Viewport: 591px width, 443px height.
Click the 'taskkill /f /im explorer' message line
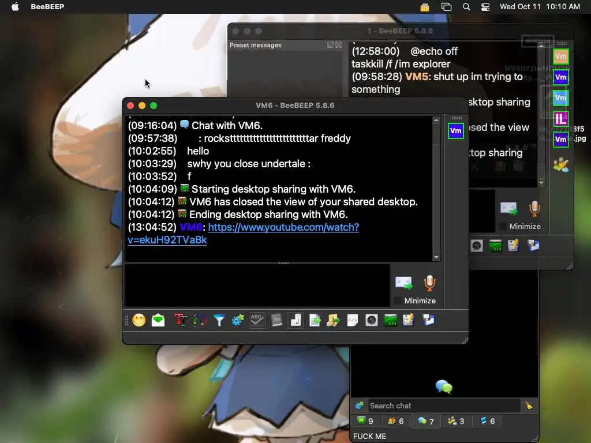(401, 64)
